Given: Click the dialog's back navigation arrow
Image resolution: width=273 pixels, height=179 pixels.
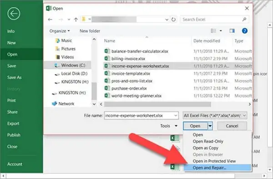Looking at the screenshot, I should pyautogui.click(x=51, y=20).
